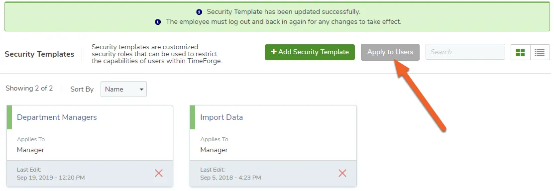The image size is (554, 191).
Task: Click Apply to Users button
Action: click(x=390, y=52)
